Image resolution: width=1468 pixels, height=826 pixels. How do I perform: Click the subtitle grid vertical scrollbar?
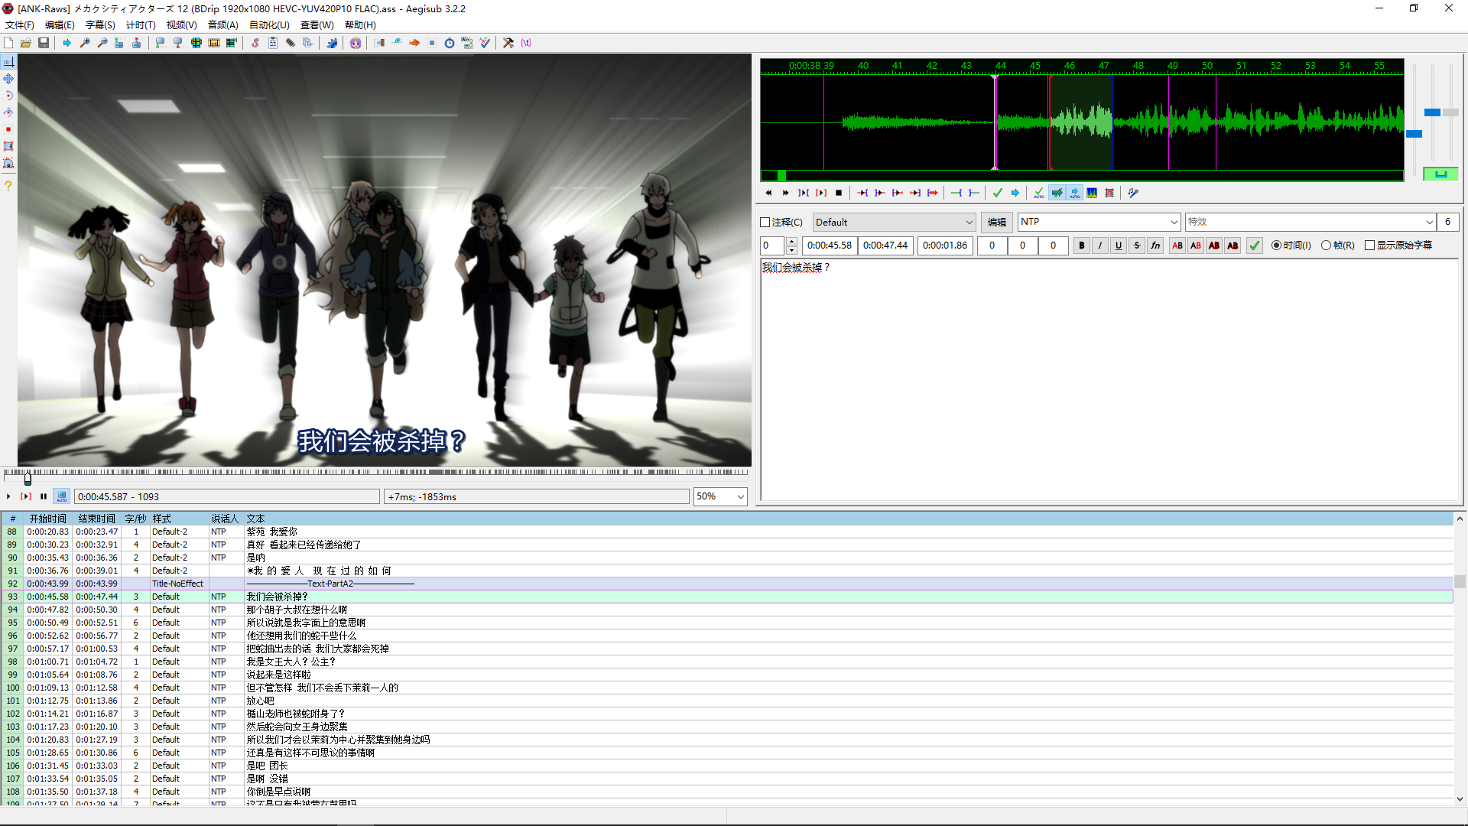coord(1460,659)
